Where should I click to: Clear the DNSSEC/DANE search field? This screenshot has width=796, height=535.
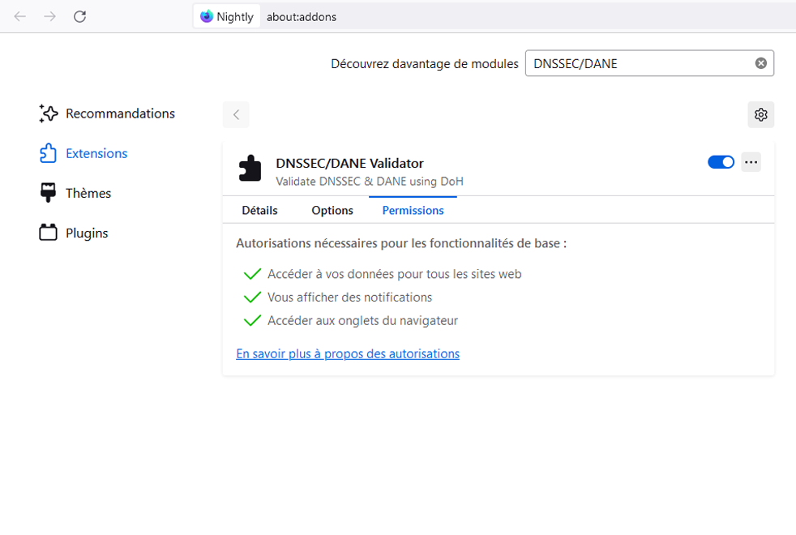[x=761, y=63]
